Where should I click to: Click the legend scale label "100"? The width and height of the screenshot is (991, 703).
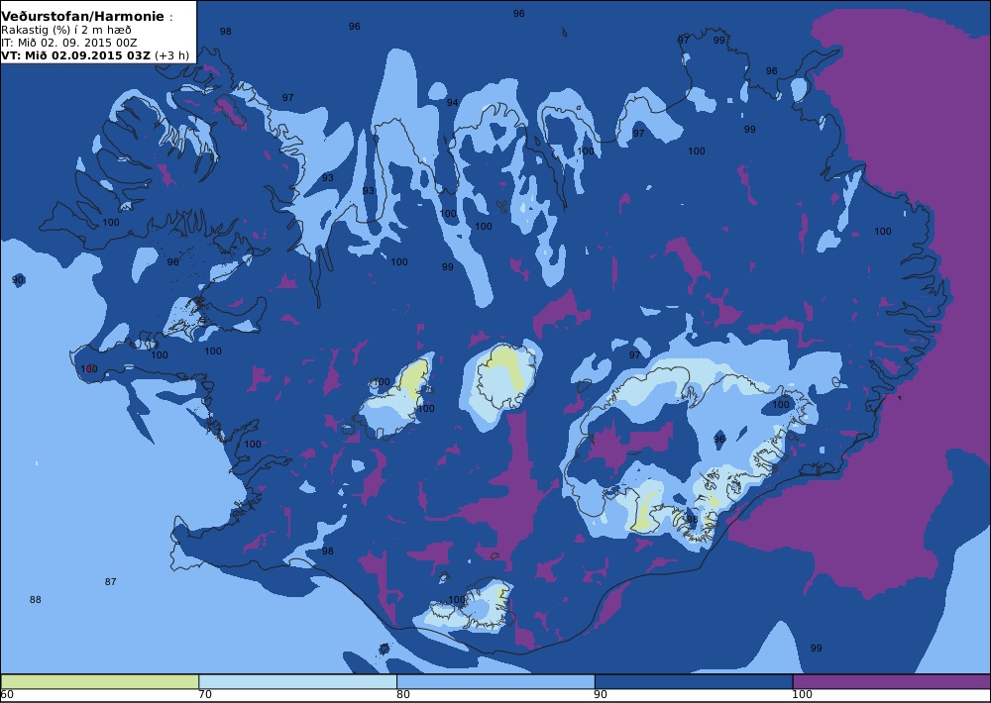coord(802,695)
